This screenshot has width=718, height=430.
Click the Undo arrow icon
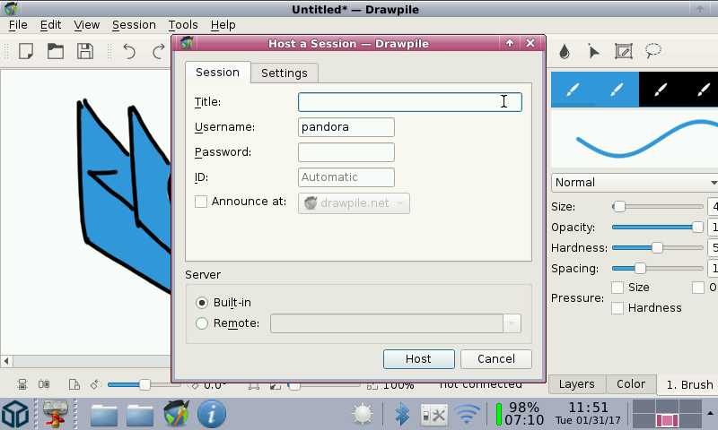(x=129, y=51)
